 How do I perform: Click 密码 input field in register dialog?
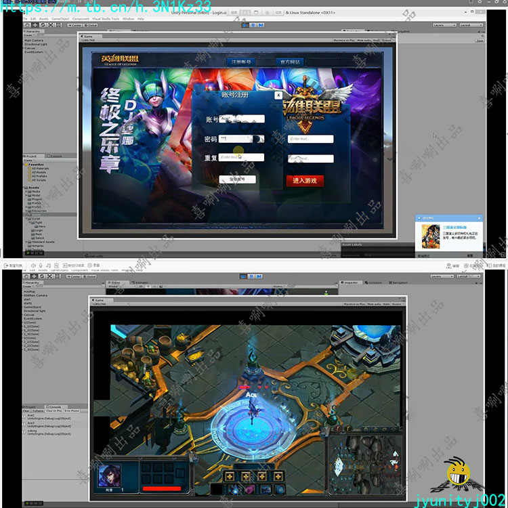242,139
